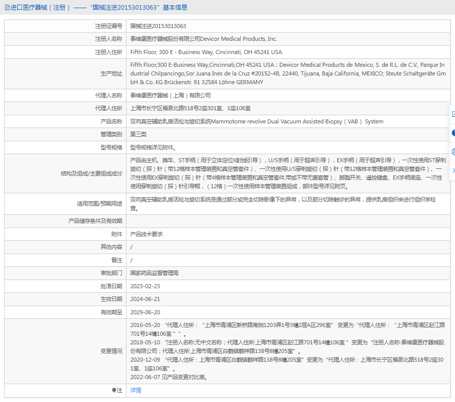Click the document icon before the page title
The width and height of the screenshot is (455, 402).
(7, 7)
